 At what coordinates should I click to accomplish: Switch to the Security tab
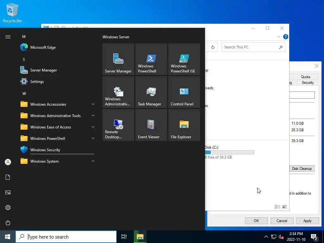point(308,83)
